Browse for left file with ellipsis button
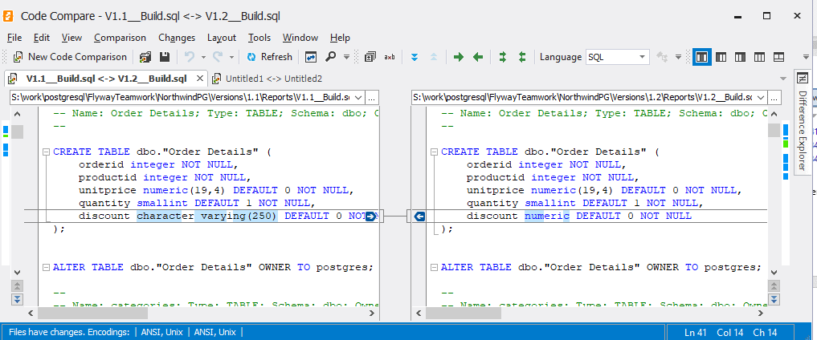Viewport: 817px width, 340px height. tap(372, 97)
